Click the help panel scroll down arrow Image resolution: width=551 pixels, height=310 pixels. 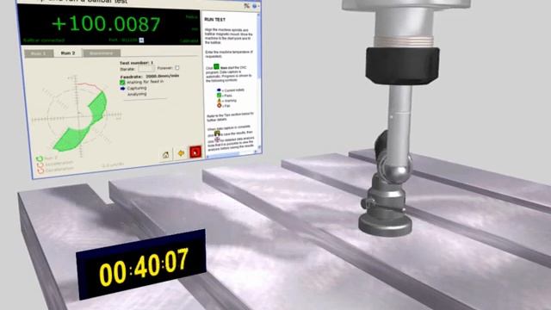pyautogui.click(x=260, y=147)
